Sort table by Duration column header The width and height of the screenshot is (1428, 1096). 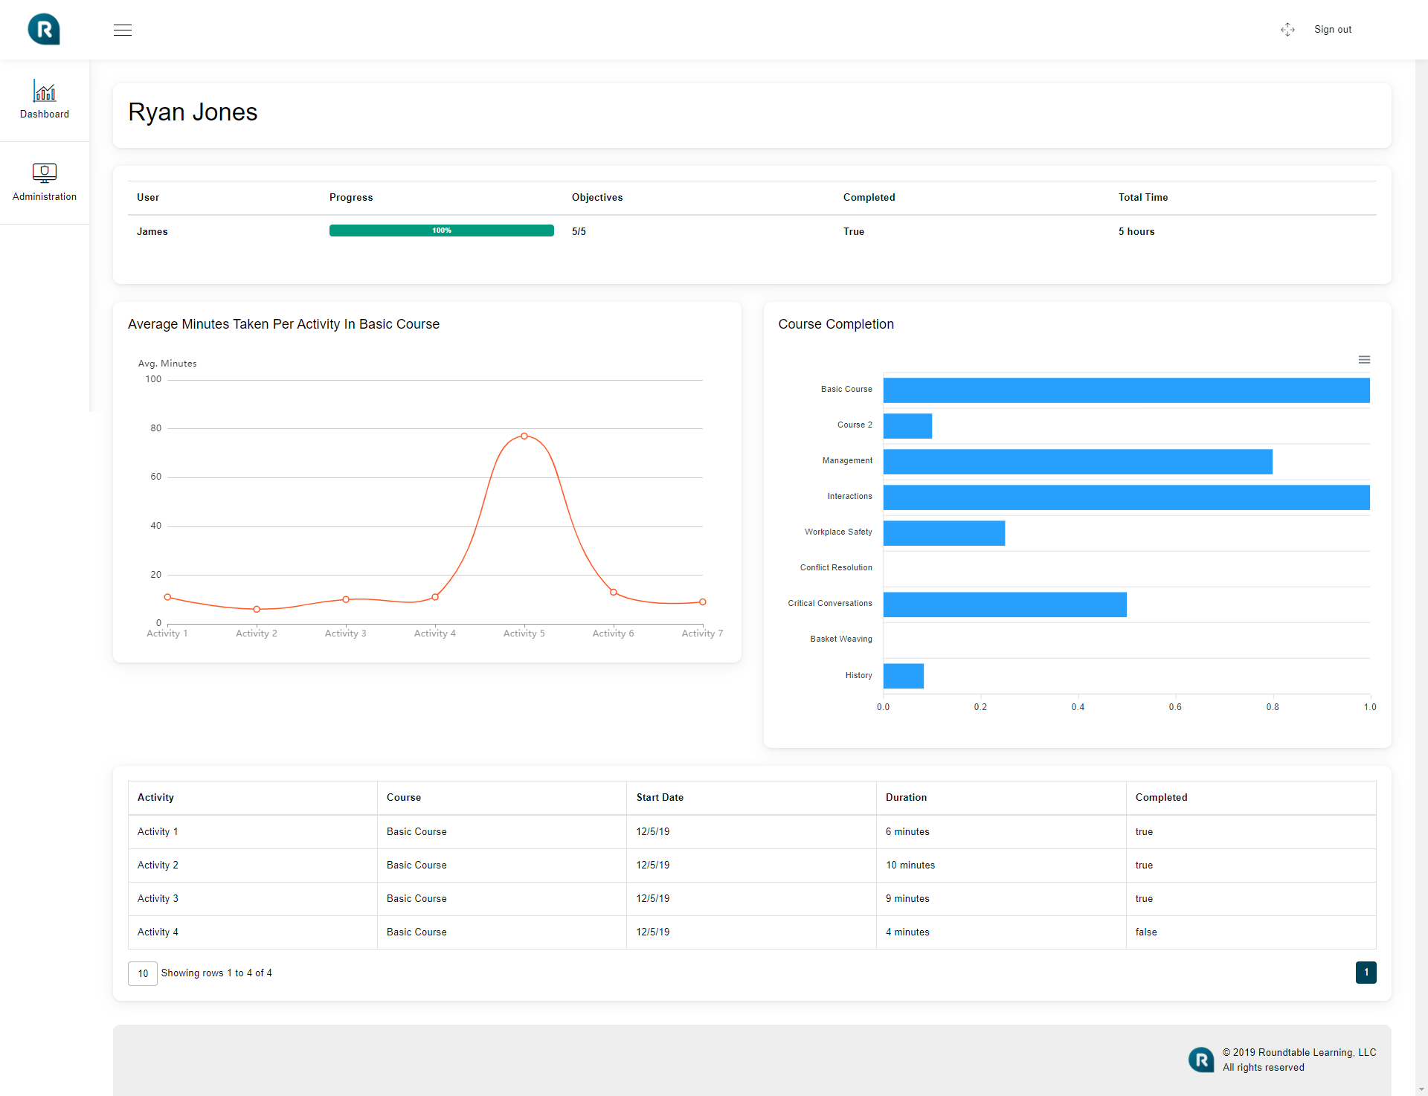pos(906,797)
